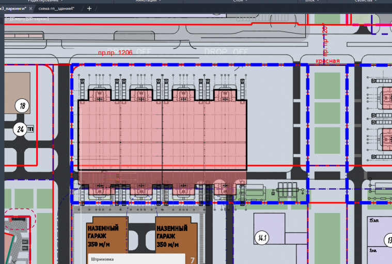This screenshot has height=264, width=392.
Task: Open the viewport [−] controls menu
Action: (x=8, y=19)
